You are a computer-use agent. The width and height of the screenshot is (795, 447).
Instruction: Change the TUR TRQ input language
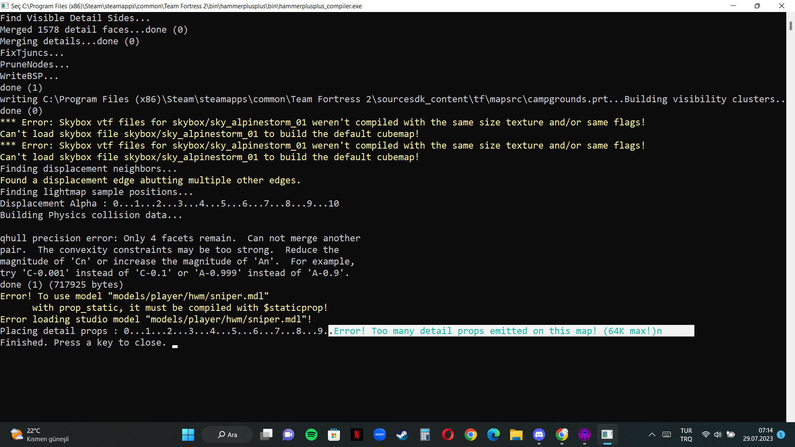point(686,435)
